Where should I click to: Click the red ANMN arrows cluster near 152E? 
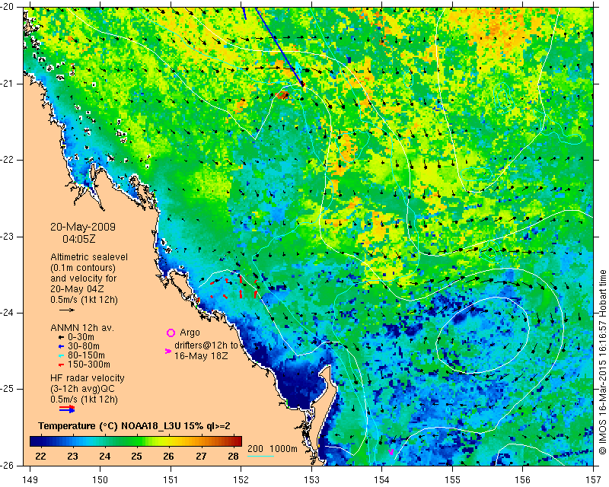(234, 288)
